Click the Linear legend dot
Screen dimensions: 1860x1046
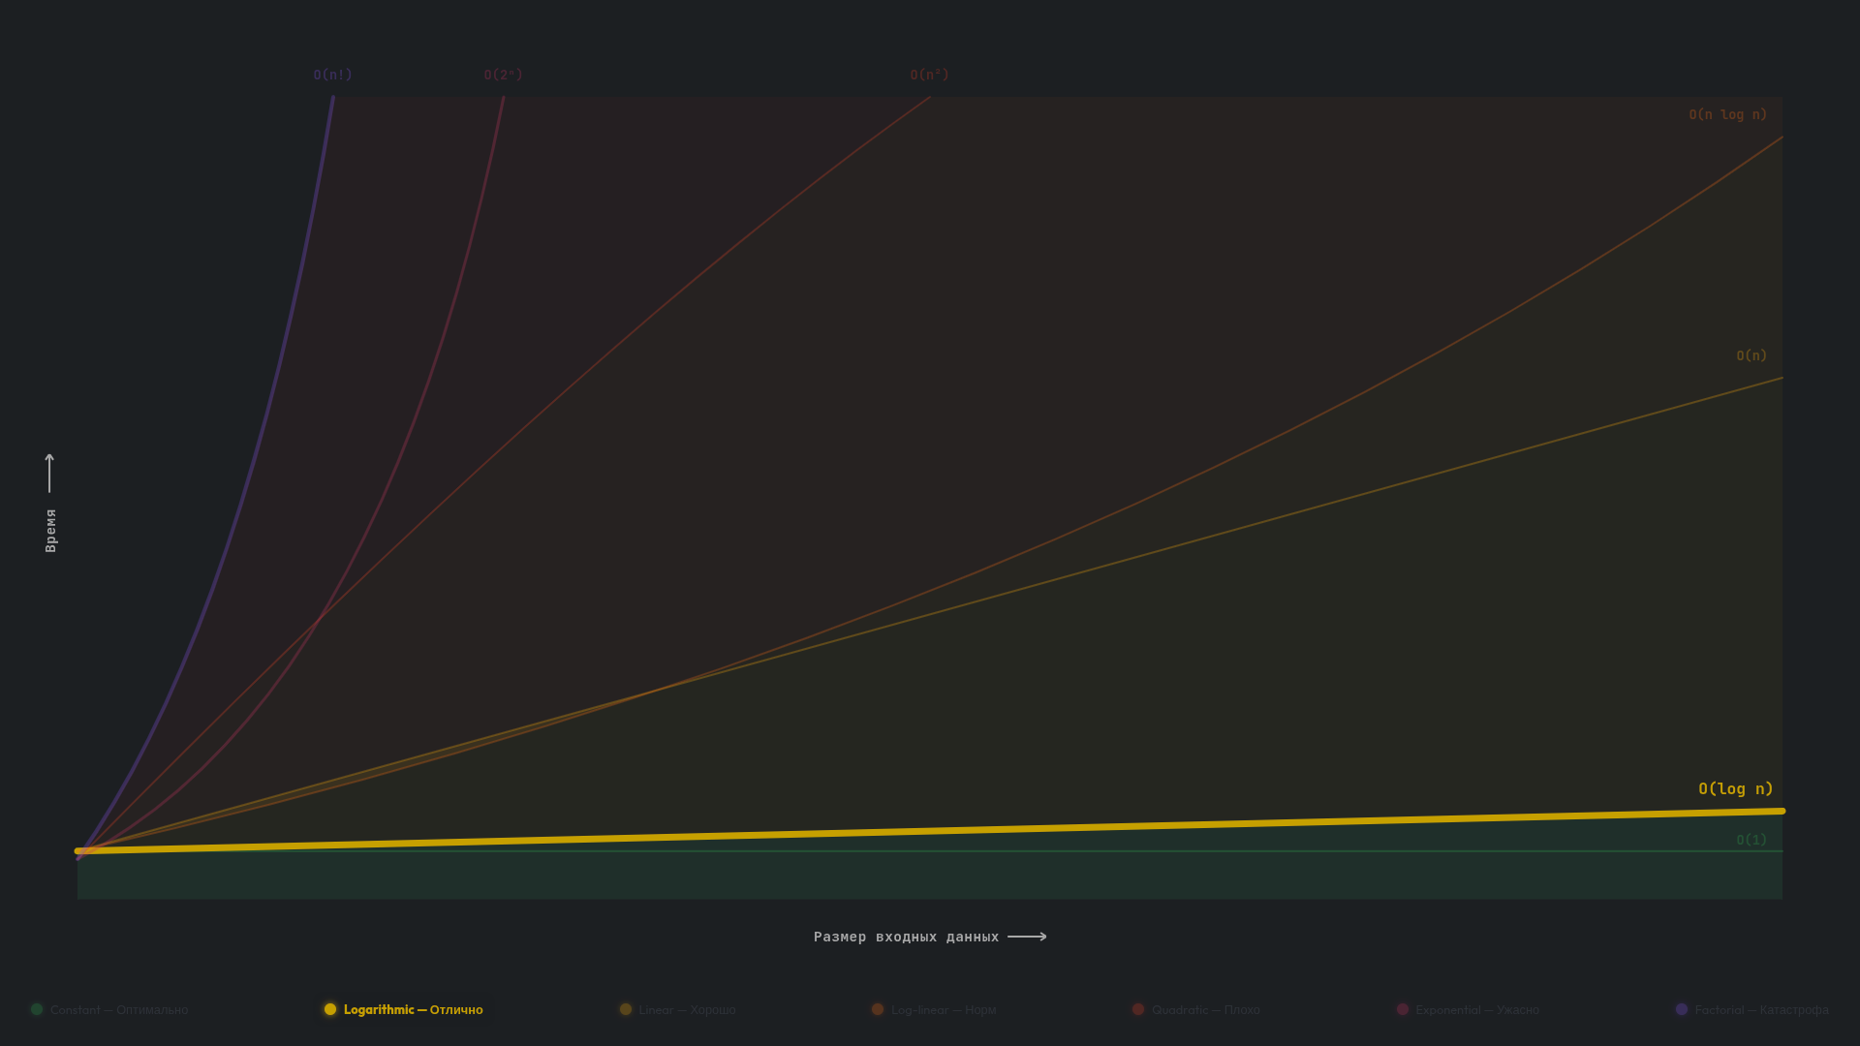pyautogui.click(x=626, y=1009)
